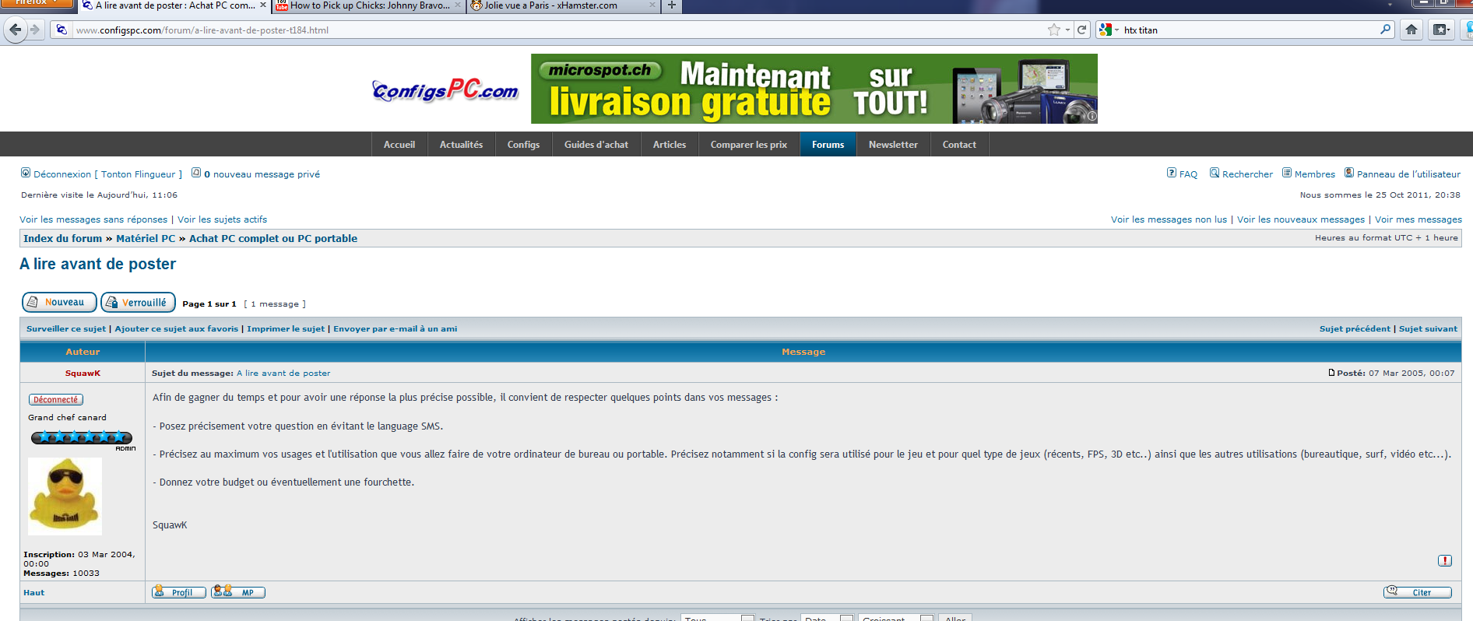Open SquawK's profile with the Profil button

click(179, 592)
